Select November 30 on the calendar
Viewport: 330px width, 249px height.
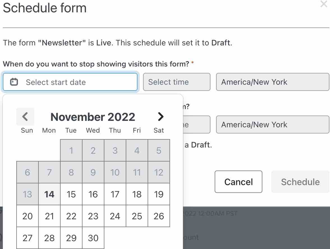[93, 238]
